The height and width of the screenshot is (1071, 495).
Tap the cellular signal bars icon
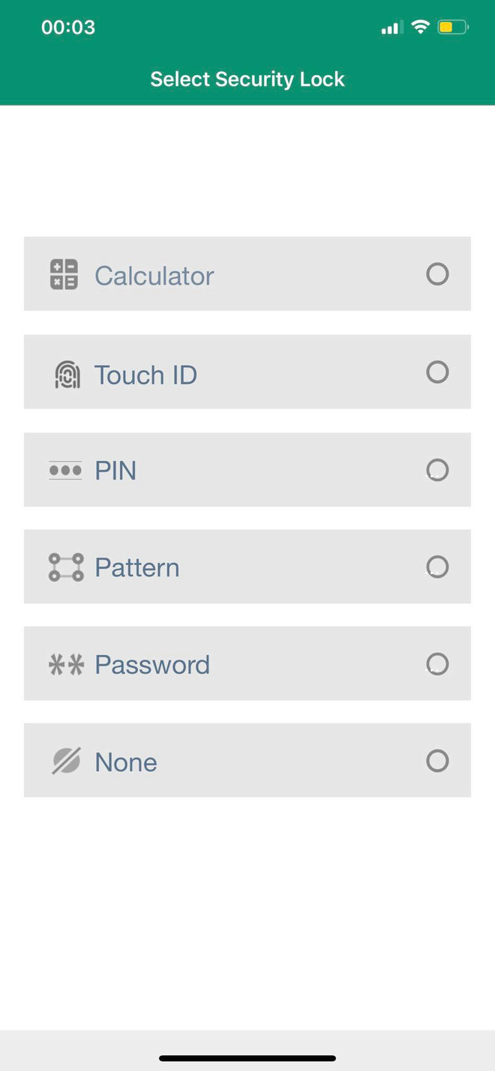(x=390, y=28)
